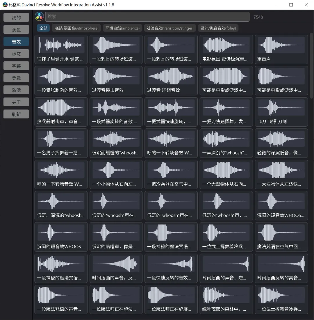Select the 一位魔法师正在施展 sound card
Image resolution: width=314 pixels, height=320 pixels.
click(171, 299)
